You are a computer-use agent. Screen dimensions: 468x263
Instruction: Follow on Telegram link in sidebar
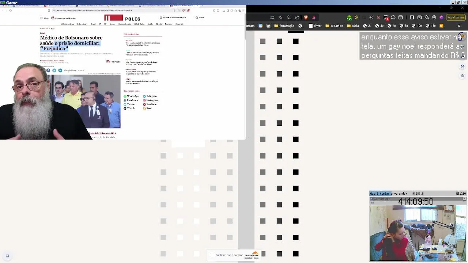pos(150,96)
